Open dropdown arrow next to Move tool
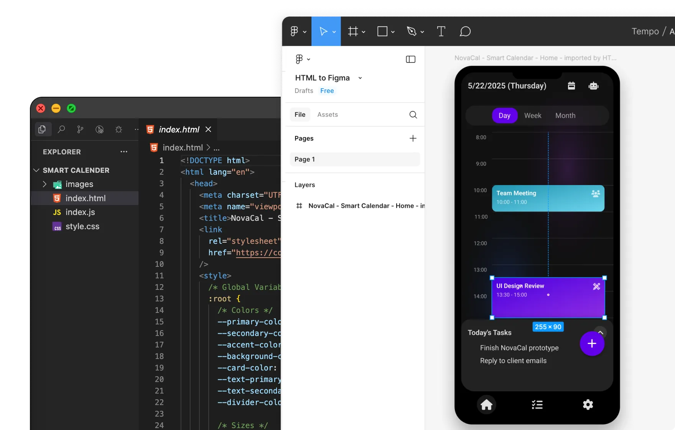The image size is (675, 430). tap(334, 32)
